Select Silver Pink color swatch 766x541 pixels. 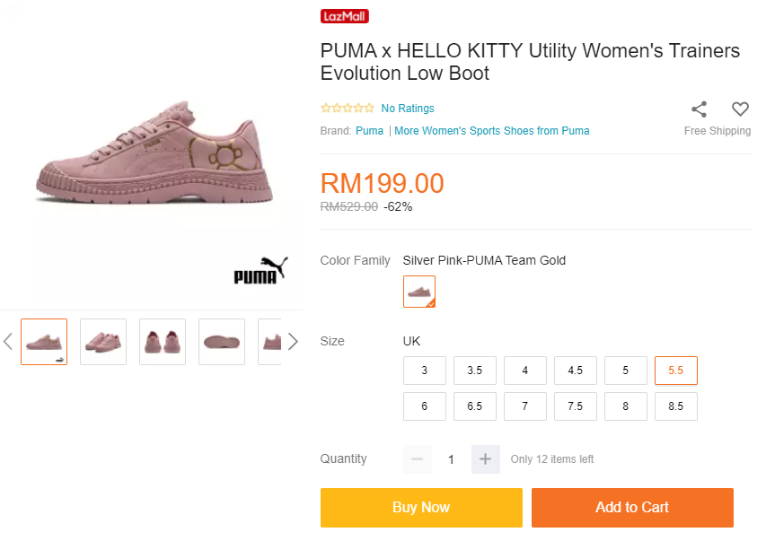(x=419, y=292)
